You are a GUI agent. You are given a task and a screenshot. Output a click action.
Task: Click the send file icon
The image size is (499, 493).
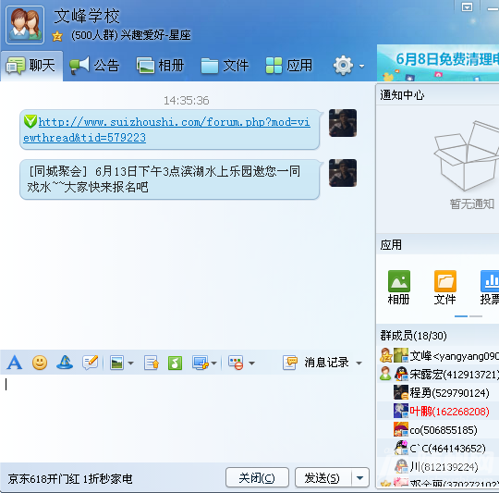[152, 363]
